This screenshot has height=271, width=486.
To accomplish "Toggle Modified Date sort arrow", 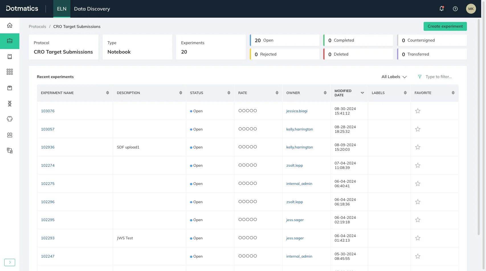I will point(362,93).
